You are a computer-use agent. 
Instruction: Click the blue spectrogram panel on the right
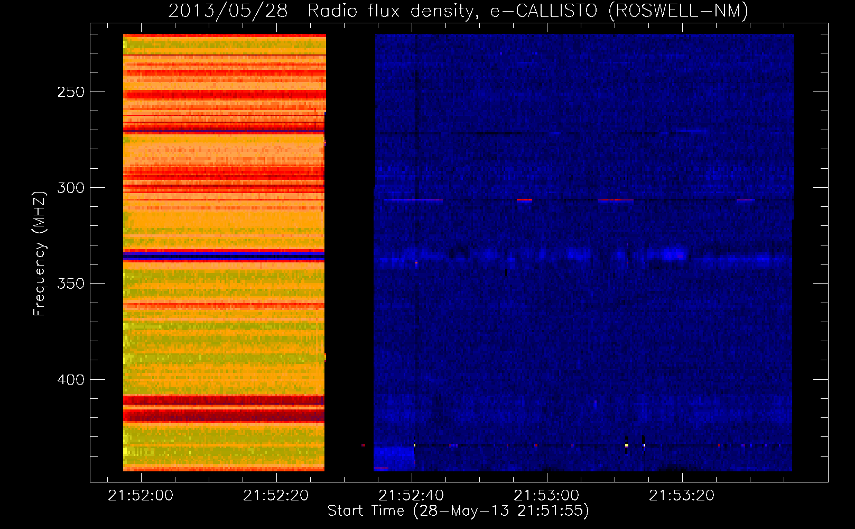tap(584, 252)
